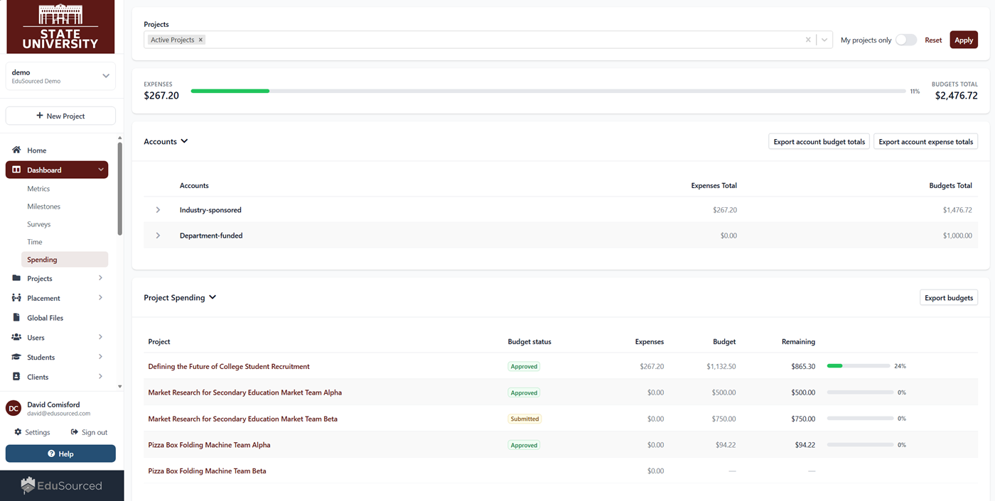Go to Home in sidebar
The height and width of the screenshot is (501, 995).
click(x=36, y=150)
